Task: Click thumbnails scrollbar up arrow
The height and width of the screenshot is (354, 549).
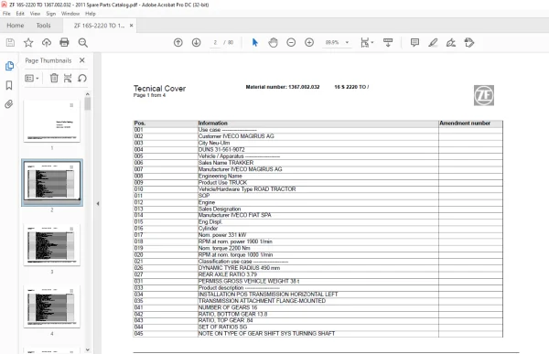Action: pos(88,94)
